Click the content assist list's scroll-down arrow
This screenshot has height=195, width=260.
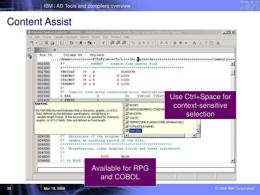198,132
